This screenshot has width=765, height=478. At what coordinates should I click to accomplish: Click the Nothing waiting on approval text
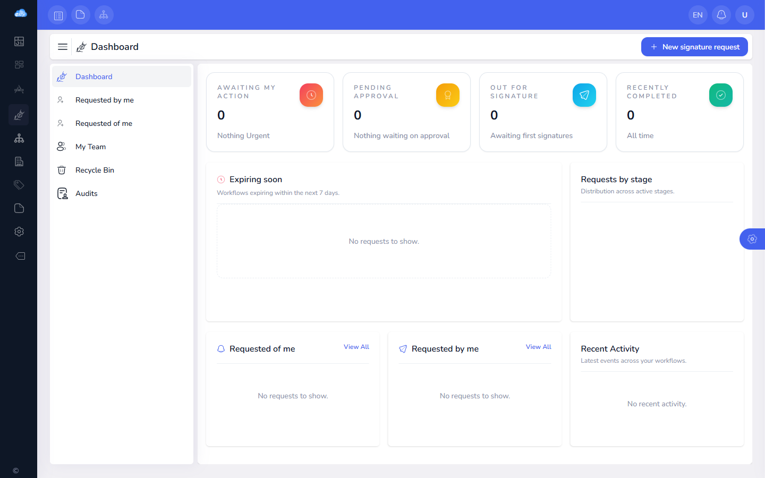(402, 135)
